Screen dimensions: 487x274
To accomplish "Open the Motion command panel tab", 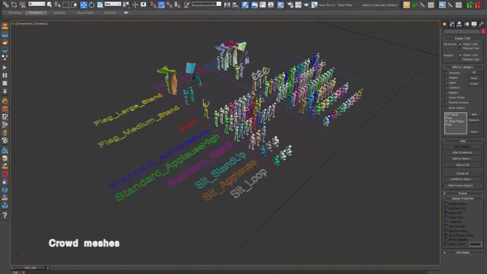I will coord(467,24).
